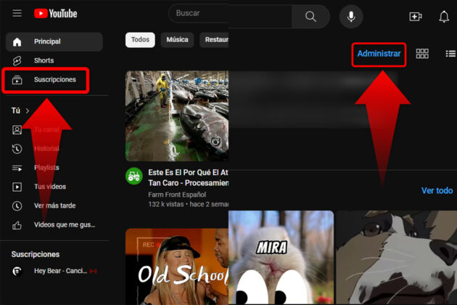Click the Tu canal profile icon
This screenshot has height=305, width=457.
[17, 129]
